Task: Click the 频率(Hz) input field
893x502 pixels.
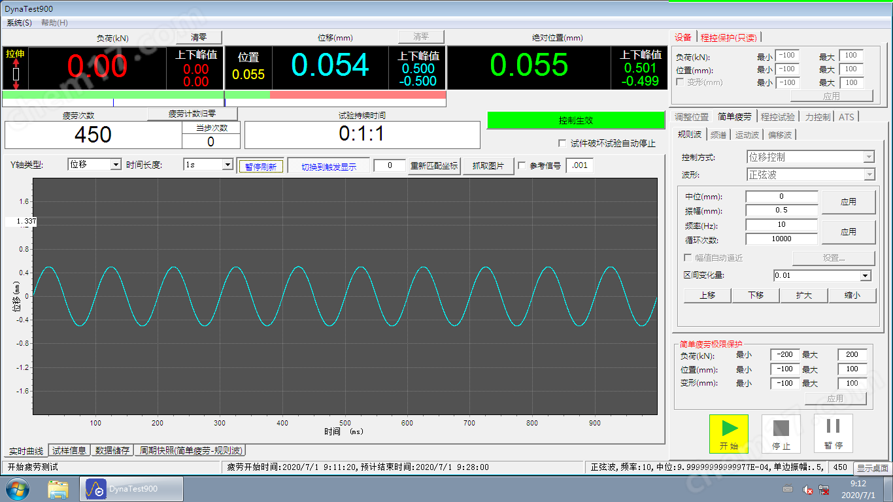Action: (782, 225)
